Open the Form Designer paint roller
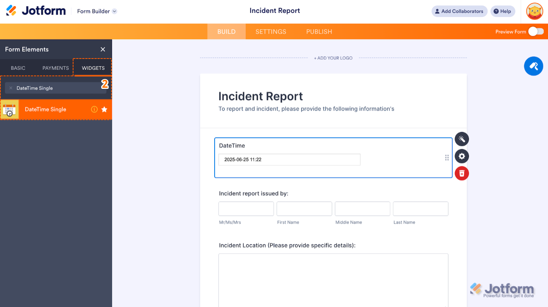 [533, 66]
